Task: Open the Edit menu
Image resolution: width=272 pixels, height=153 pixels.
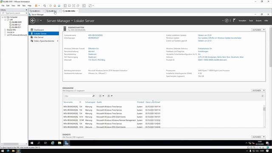Action: pyautogui.click(x=8, y=6)
